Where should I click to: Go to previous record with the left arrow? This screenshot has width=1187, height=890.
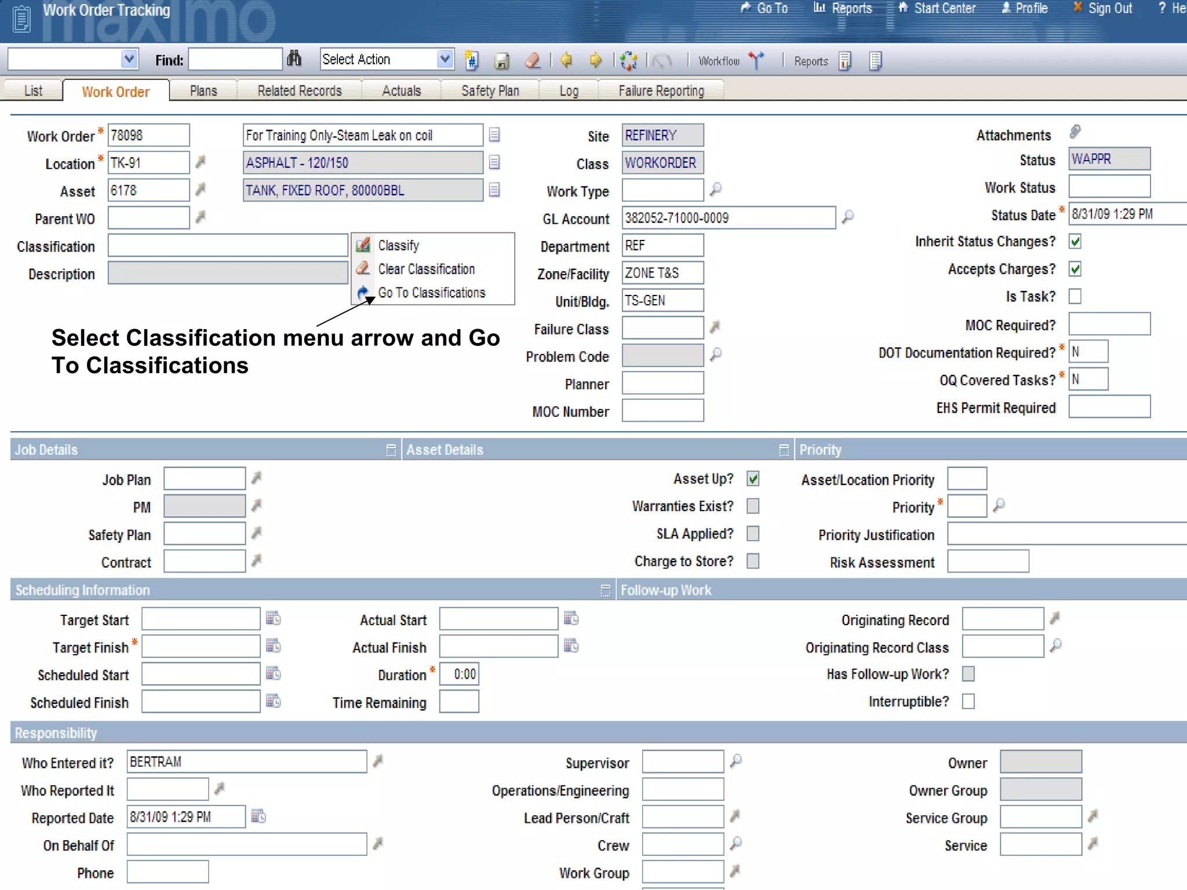[566, 60]
